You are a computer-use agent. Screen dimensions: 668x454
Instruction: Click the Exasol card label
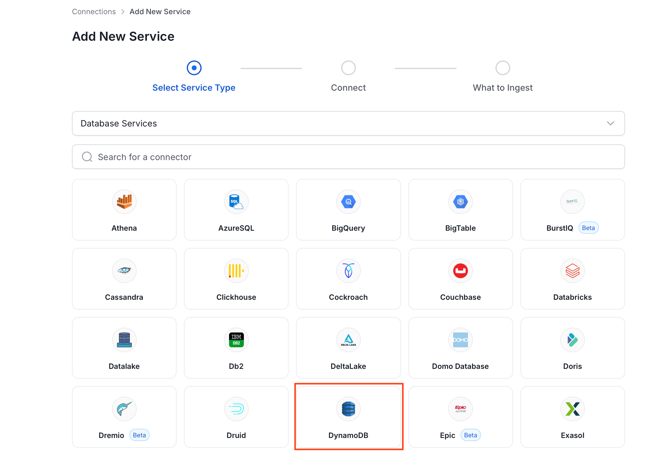573,435
